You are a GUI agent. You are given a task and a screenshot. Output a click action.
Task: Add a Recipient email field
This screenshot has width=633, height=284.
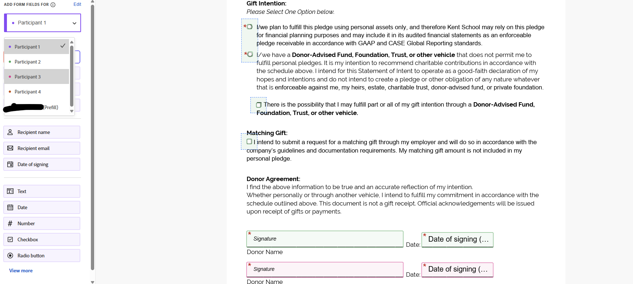click(x=42, y=148)
